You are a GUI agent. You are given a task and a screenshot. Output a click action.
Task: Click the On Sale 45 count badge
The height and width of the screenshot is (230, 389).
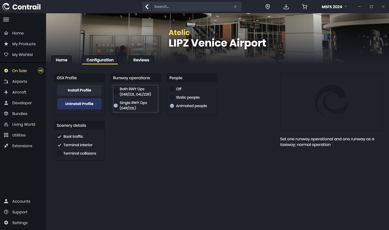(41, 71)
